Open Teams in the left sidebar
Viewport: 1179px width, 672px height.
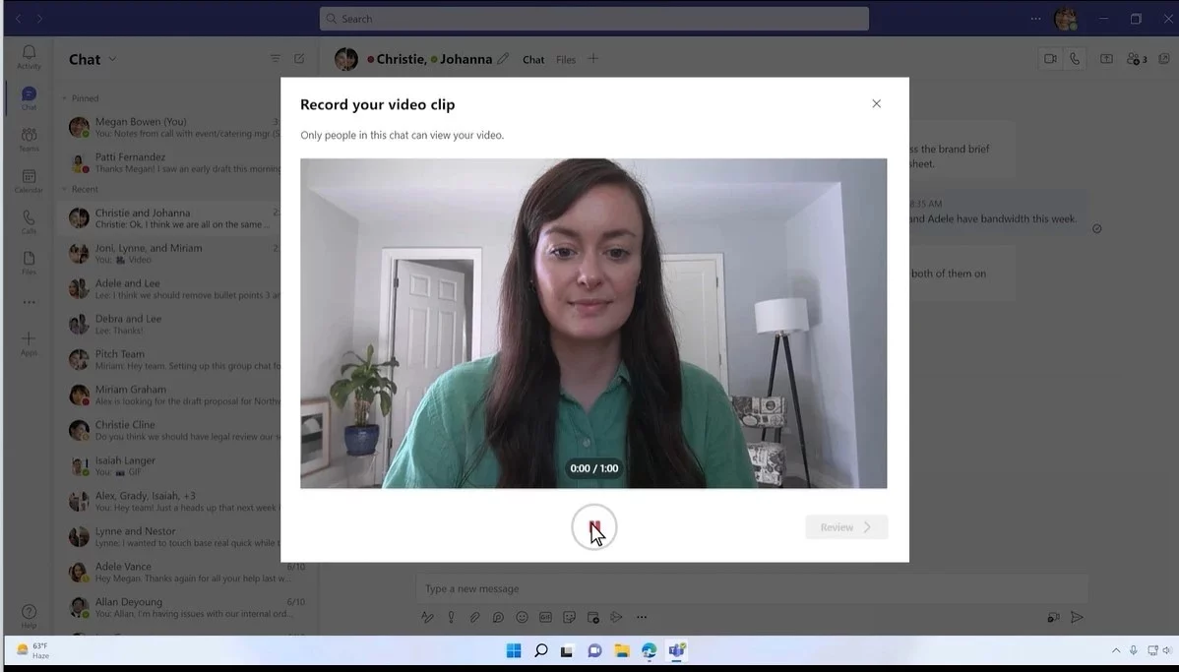[x=29, y=140]
